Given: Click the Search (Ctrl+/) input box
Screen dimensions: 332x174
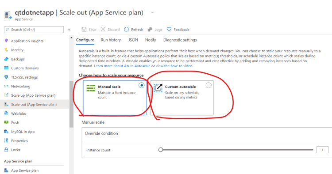Looking at the screenshot, I should click(x=34, y=30).
